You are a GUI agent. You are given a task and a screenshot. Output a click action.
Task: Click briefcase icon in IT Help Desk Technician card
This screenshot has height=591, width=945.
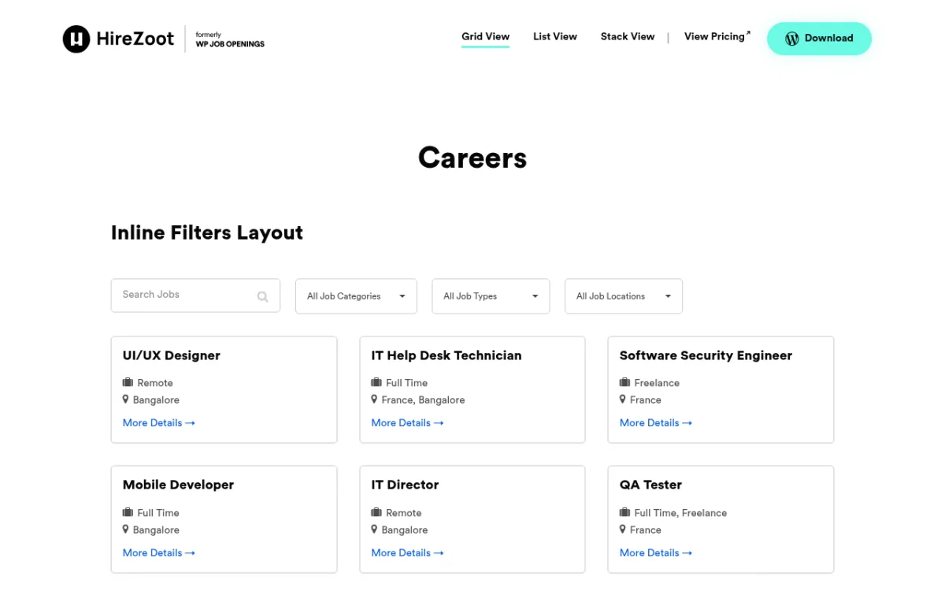pos(376,382)
